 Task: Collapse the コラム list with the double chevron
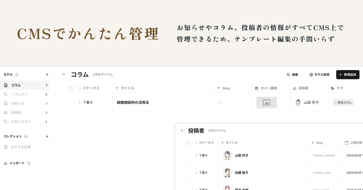pyautogui.click(x=64, y=74)
